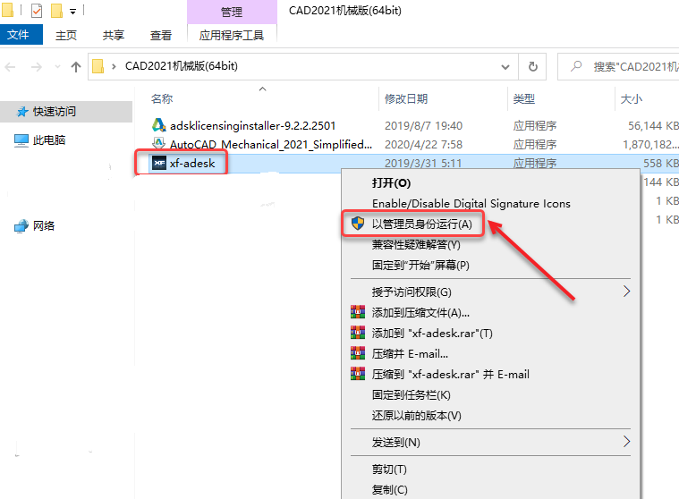Viewport: 679px width, 499px height.
Task: Select Enable/Disable Digital Signature Icons
Action: (471, 203)
